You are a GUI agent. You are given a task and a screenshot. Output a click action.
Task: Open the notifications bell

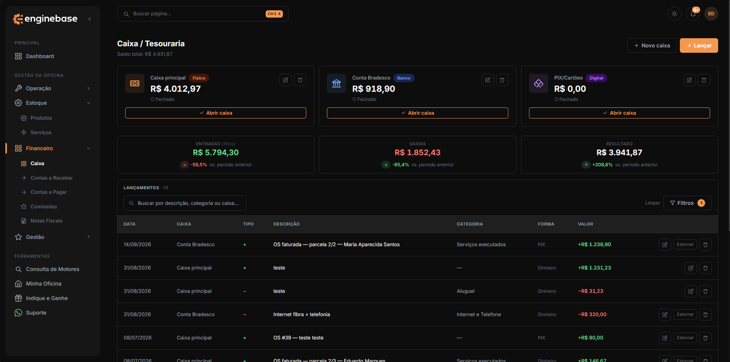coord(693,14)
